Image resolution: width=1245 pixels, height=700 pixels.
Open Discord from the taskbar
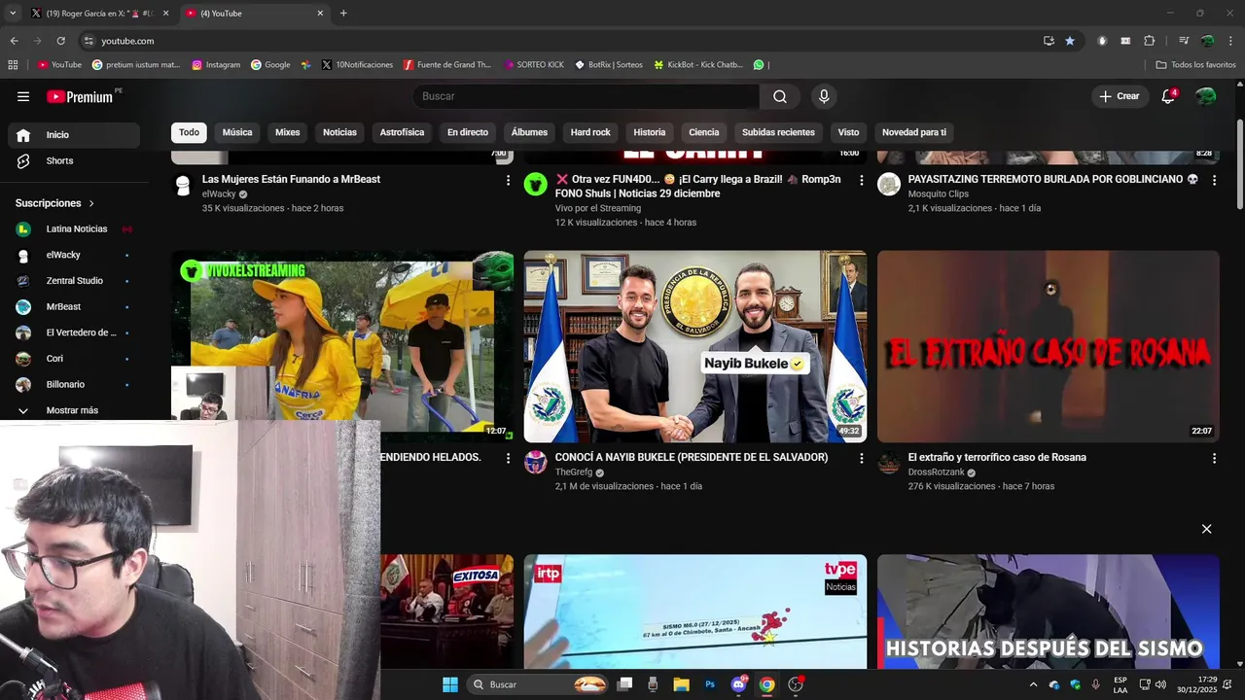(738, 684)
